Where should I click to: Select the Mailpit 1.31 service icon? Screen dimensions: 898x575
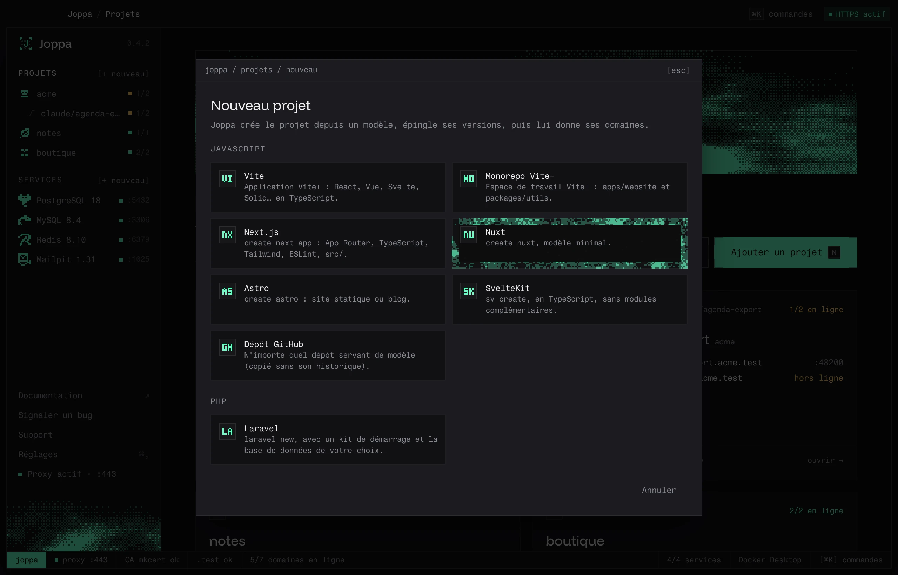click(x=25, y=259)
